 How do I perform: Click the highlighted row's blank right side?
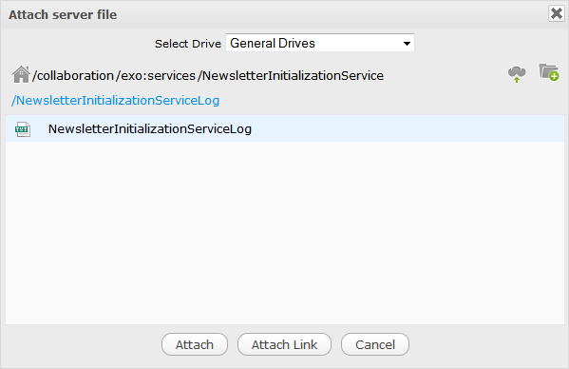pos(407,129)
